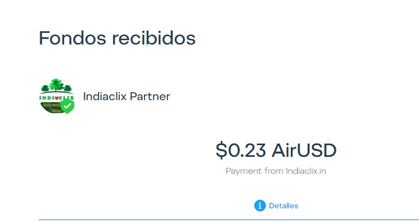Click the $0.23 dollar figure

point(241,150)
